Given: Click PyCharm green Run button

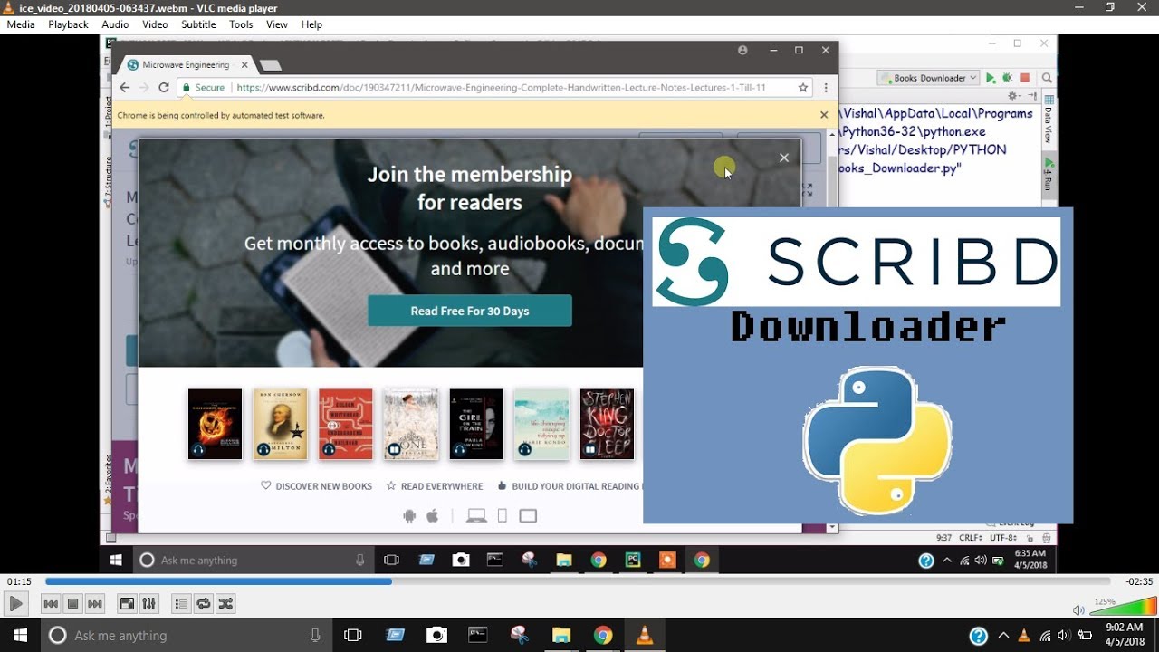Looking at the screenshot, I should click(x=991, y=78).
